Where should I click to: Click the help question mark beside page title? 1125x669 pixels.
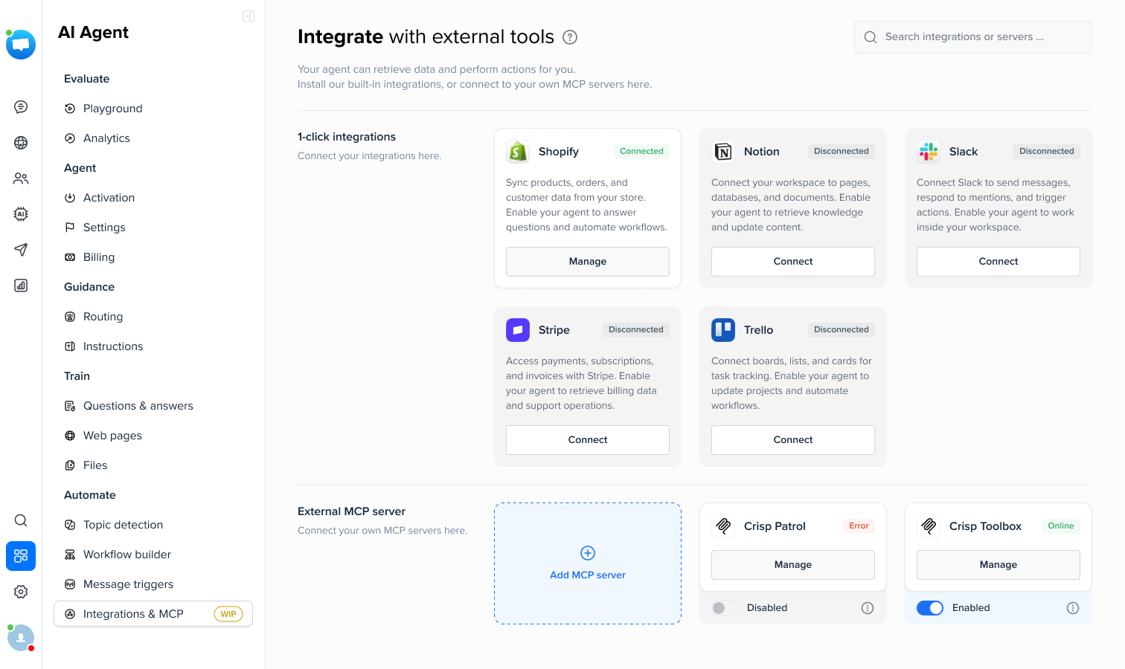pyautogui.click(x=570, y=37)
